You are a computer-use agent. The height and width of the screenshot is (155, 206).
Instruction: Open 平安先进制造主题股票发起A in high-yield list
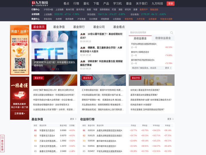pos(144,44)
